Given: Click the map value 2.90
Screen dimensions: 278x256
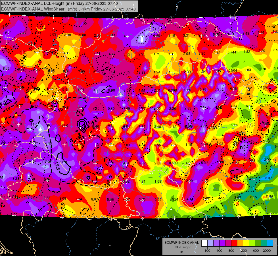Looking at the screenshot, I should click(68, 35).
